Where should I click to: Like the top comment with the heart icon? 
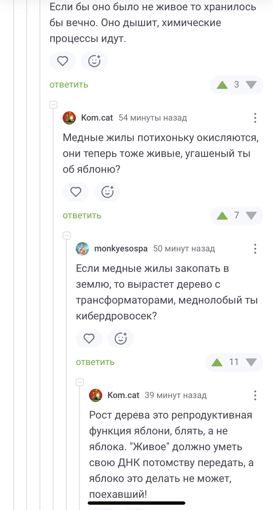(x=63, y=61)
